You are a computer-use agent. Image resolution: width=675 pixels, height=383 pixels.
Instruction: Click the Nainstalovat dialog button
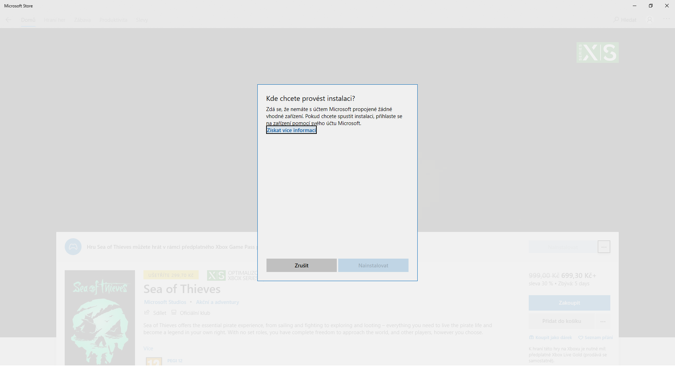(373, 266)
